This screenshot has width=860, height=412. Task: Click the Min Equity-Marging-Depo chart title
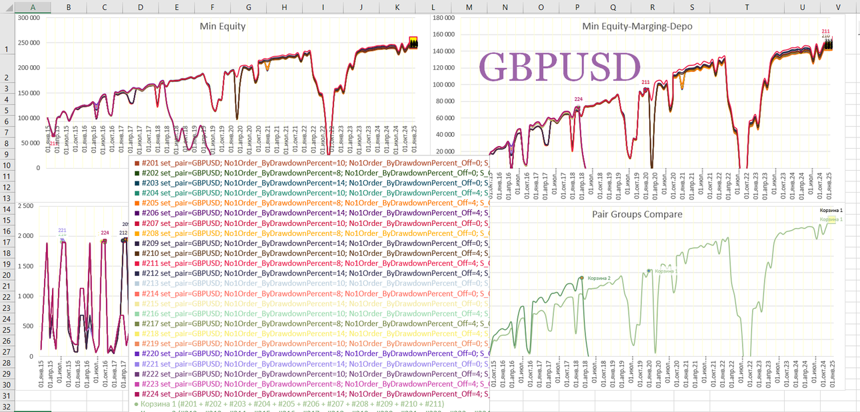[x=636, y=27]
